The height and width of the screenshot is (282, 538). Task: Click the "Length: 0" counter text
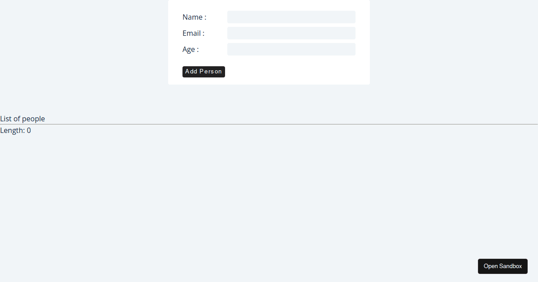15,130
